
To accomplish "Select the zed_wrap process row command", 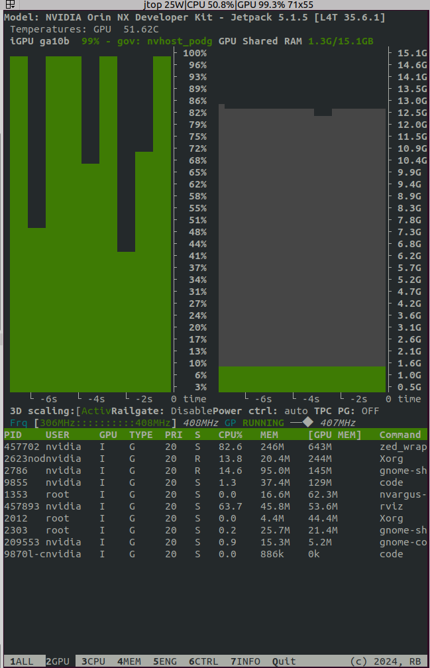I will tap(403, 447).
